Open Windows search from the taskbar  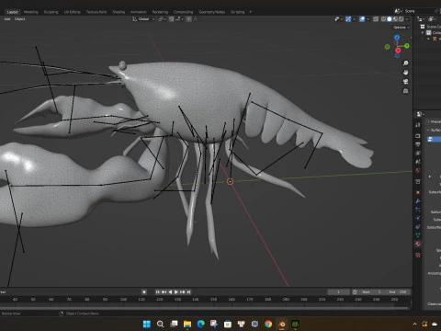point(160,324)
